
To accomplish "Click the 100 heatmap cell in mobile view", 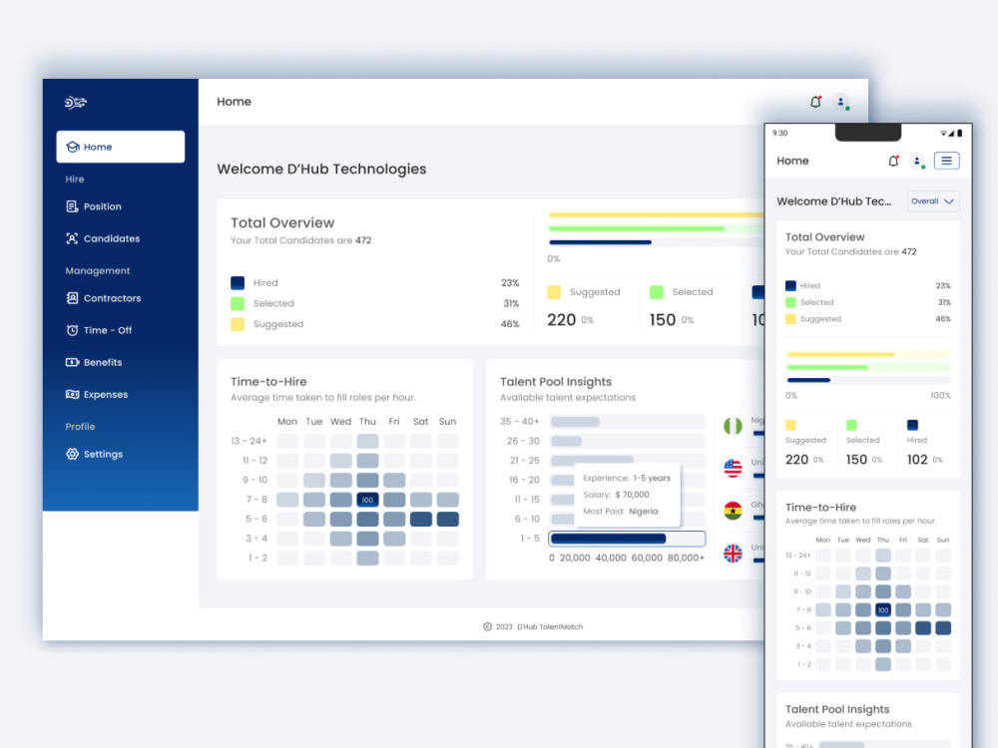I will 883,610.
